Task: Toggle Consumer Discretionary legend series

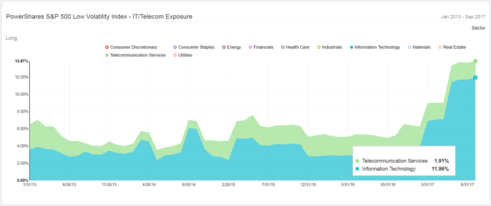Action: coord(131,47)
